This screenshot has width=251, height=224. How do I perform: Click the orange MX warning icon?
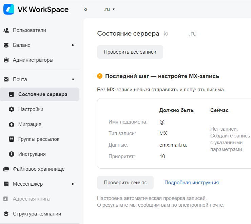[100, 76]
